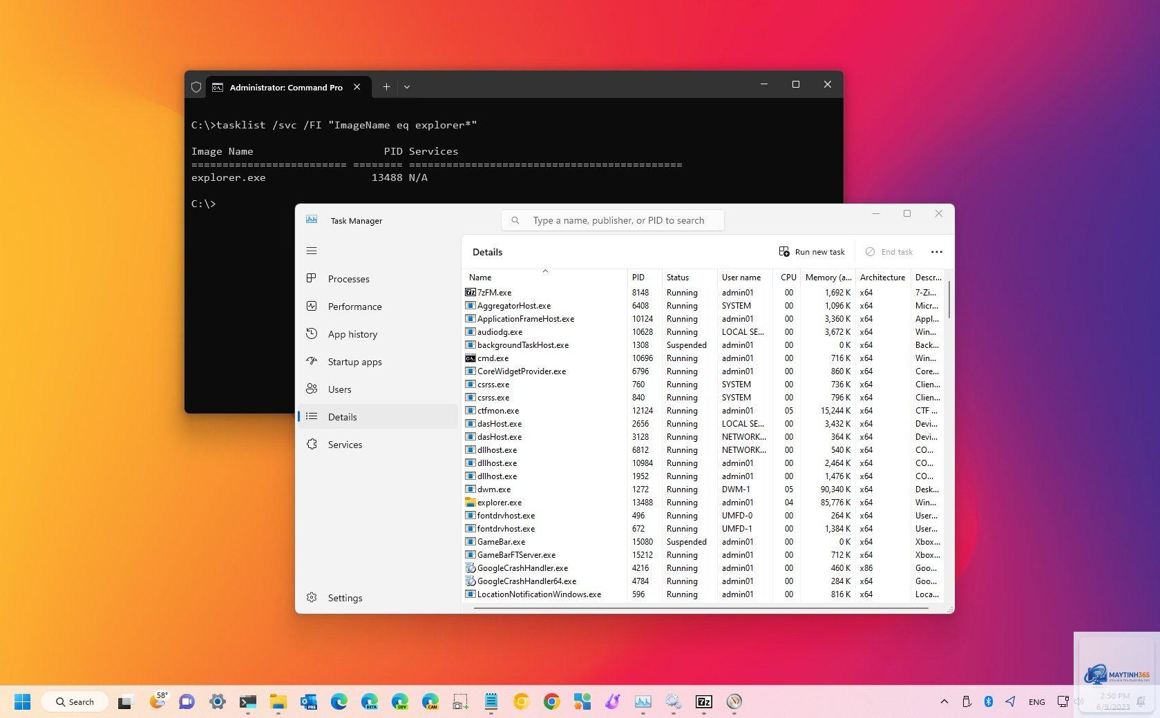Open the three-dots more options menu in Details
The width and height of the screenshot is (1160, 718).
tap(937, 252)
